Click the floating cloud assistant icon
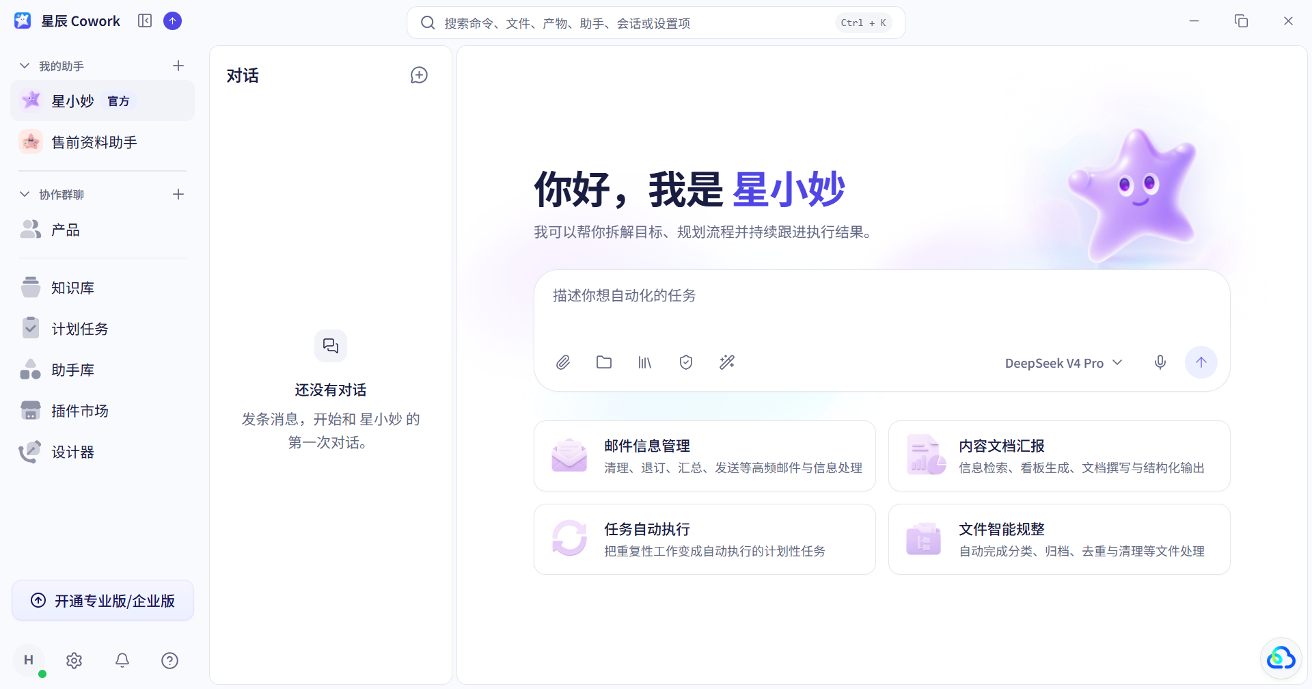The width and height of the screenshot is (1312, 689). 1281,658
